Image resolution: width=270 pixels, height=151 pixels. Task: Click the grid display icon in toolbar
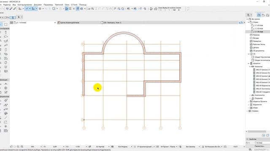point(40,9)
